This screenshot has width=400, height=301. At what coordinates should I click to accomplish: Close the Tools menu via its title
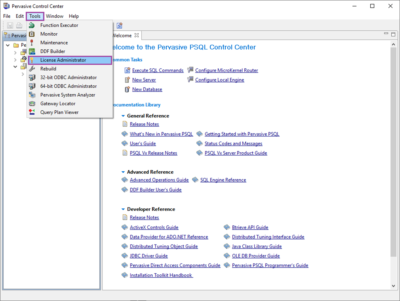click(x=35, y=16)
